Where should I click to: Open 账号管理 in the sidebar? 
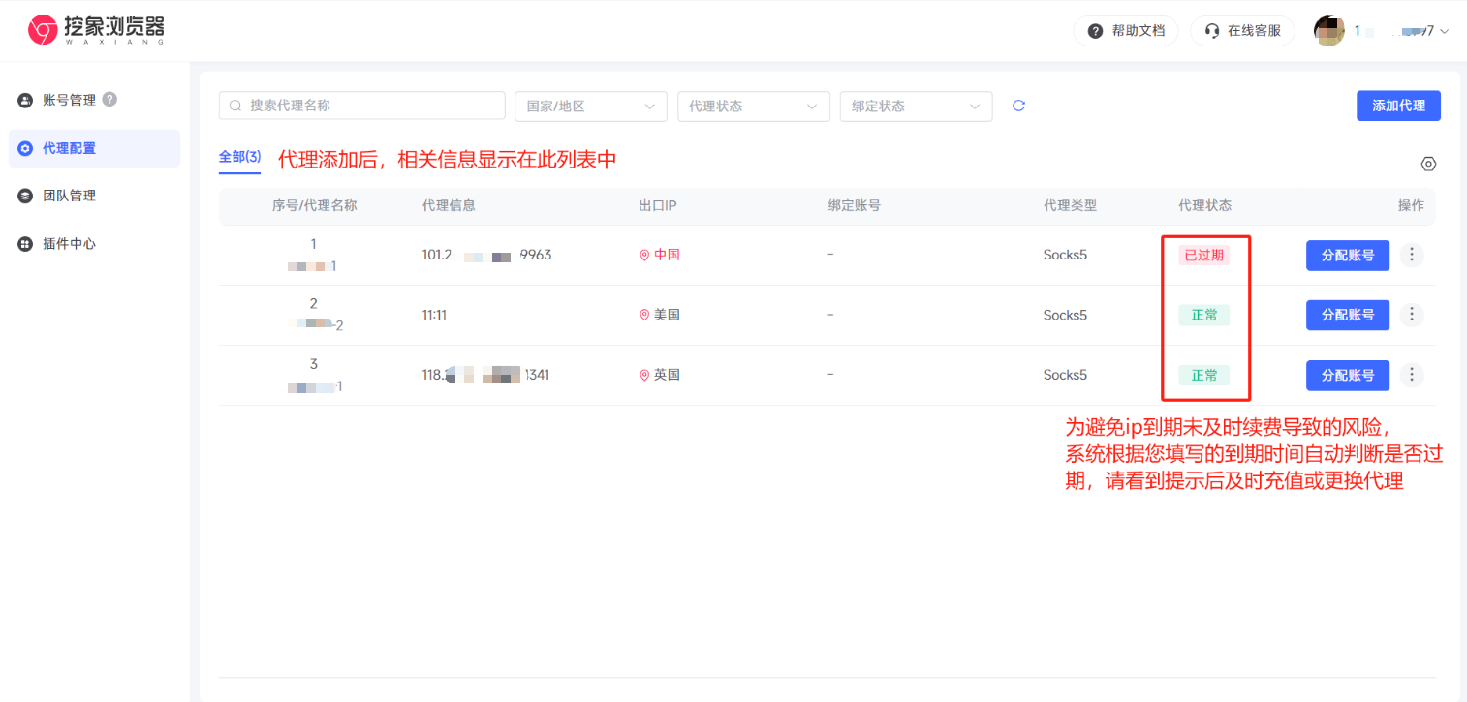point(69,100)
